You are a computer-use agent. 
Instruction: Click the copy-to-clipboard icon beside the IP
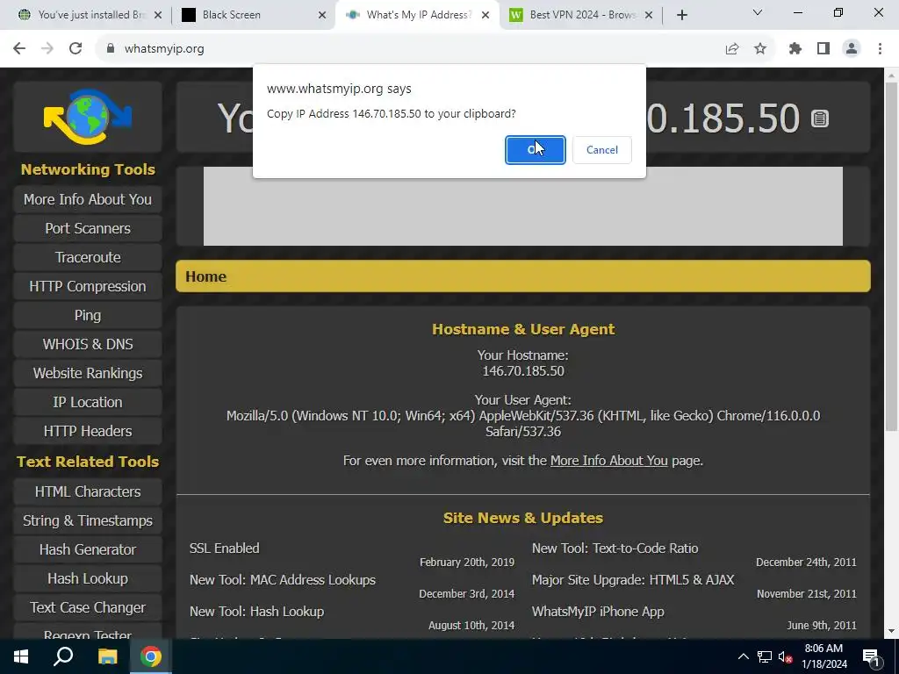[x=820, y=118]
